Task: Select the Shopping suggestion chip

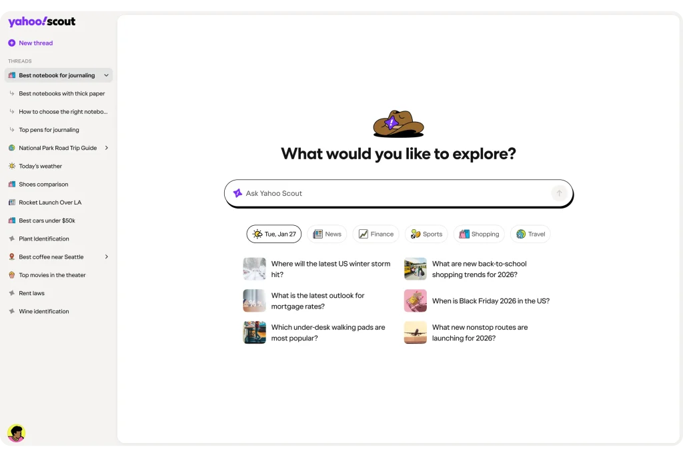Action: click(479, 234)
